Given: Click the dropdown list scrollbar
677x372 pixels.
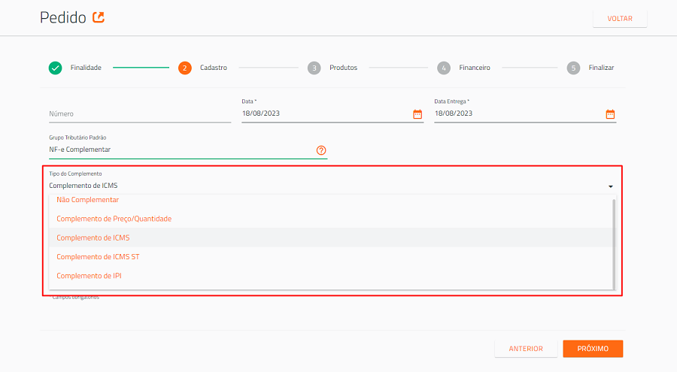Looking at the screenshot, I should [x=614, y=243].
